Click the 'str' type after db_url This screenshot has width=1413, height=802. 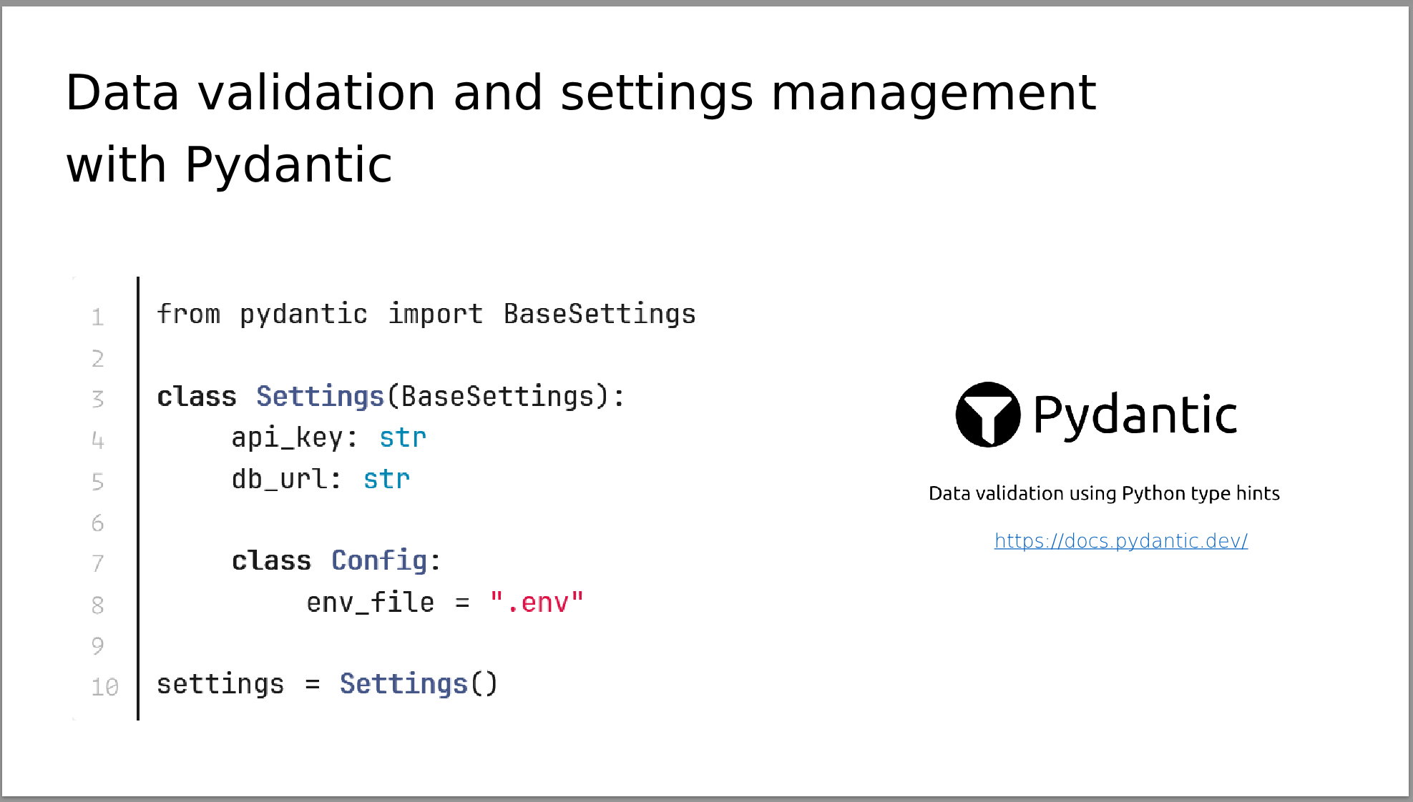coord(386,479)
